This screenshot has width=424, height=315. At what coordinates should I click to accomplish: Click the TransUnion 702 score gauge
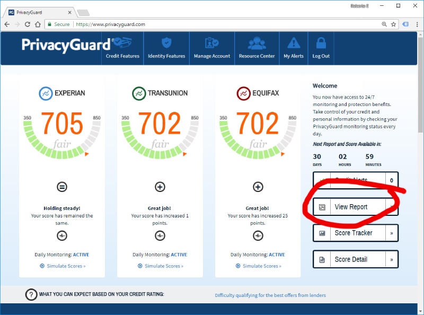pyautogui.click(x=160, y=135)
